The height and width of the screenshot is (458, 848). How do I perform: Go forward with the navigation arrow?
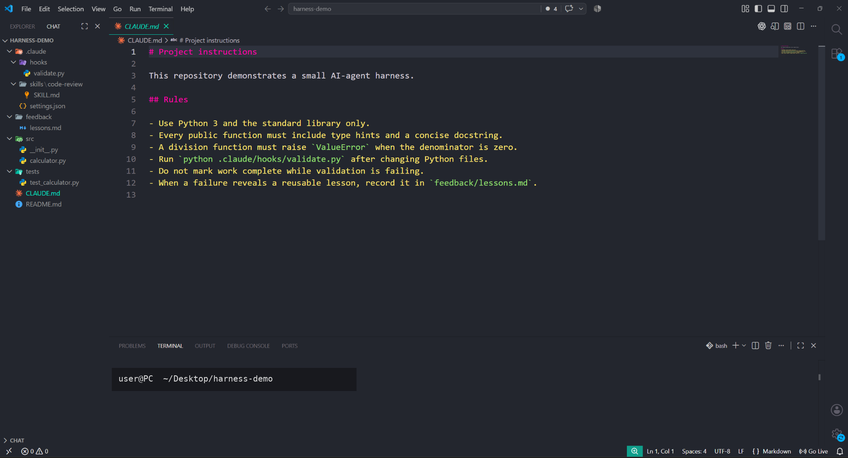pos(281,9)
